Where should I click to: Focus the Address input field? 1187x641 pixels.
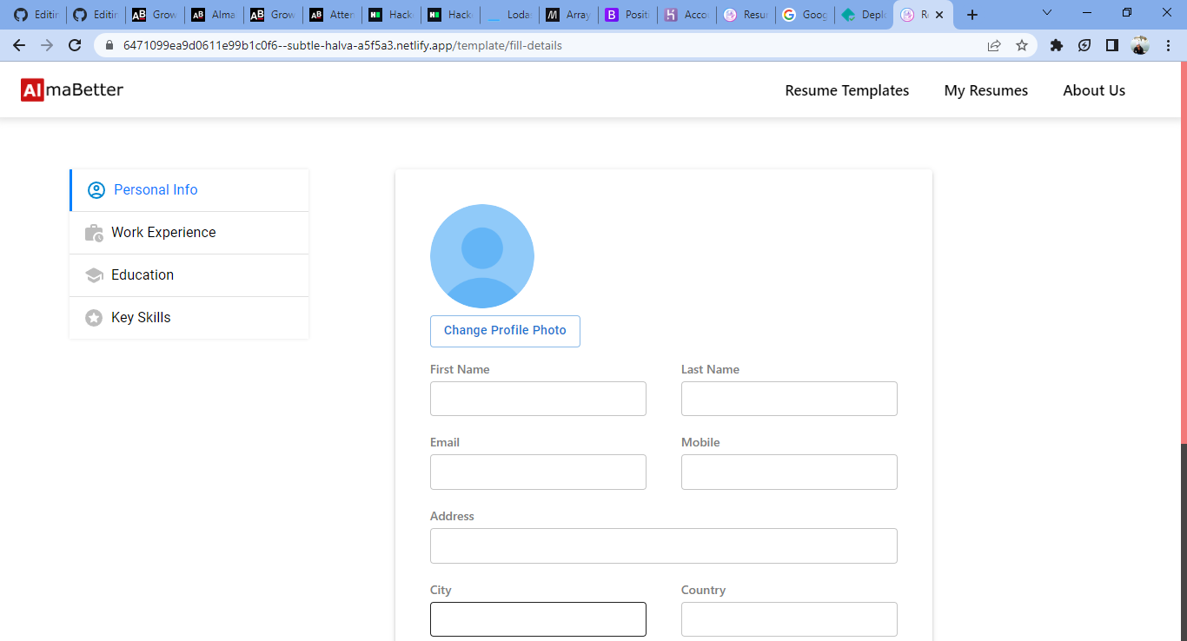(x=663, y=545)
